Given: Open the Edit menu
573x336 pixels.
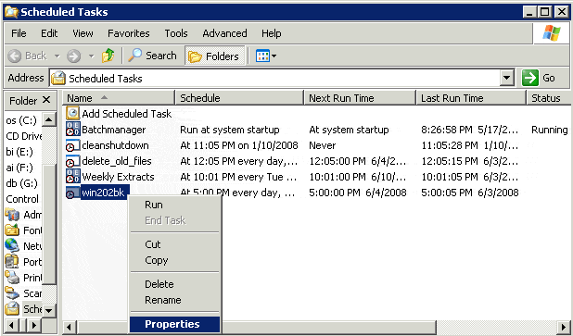Looking at the screenshot, I should tap(49, 33).
